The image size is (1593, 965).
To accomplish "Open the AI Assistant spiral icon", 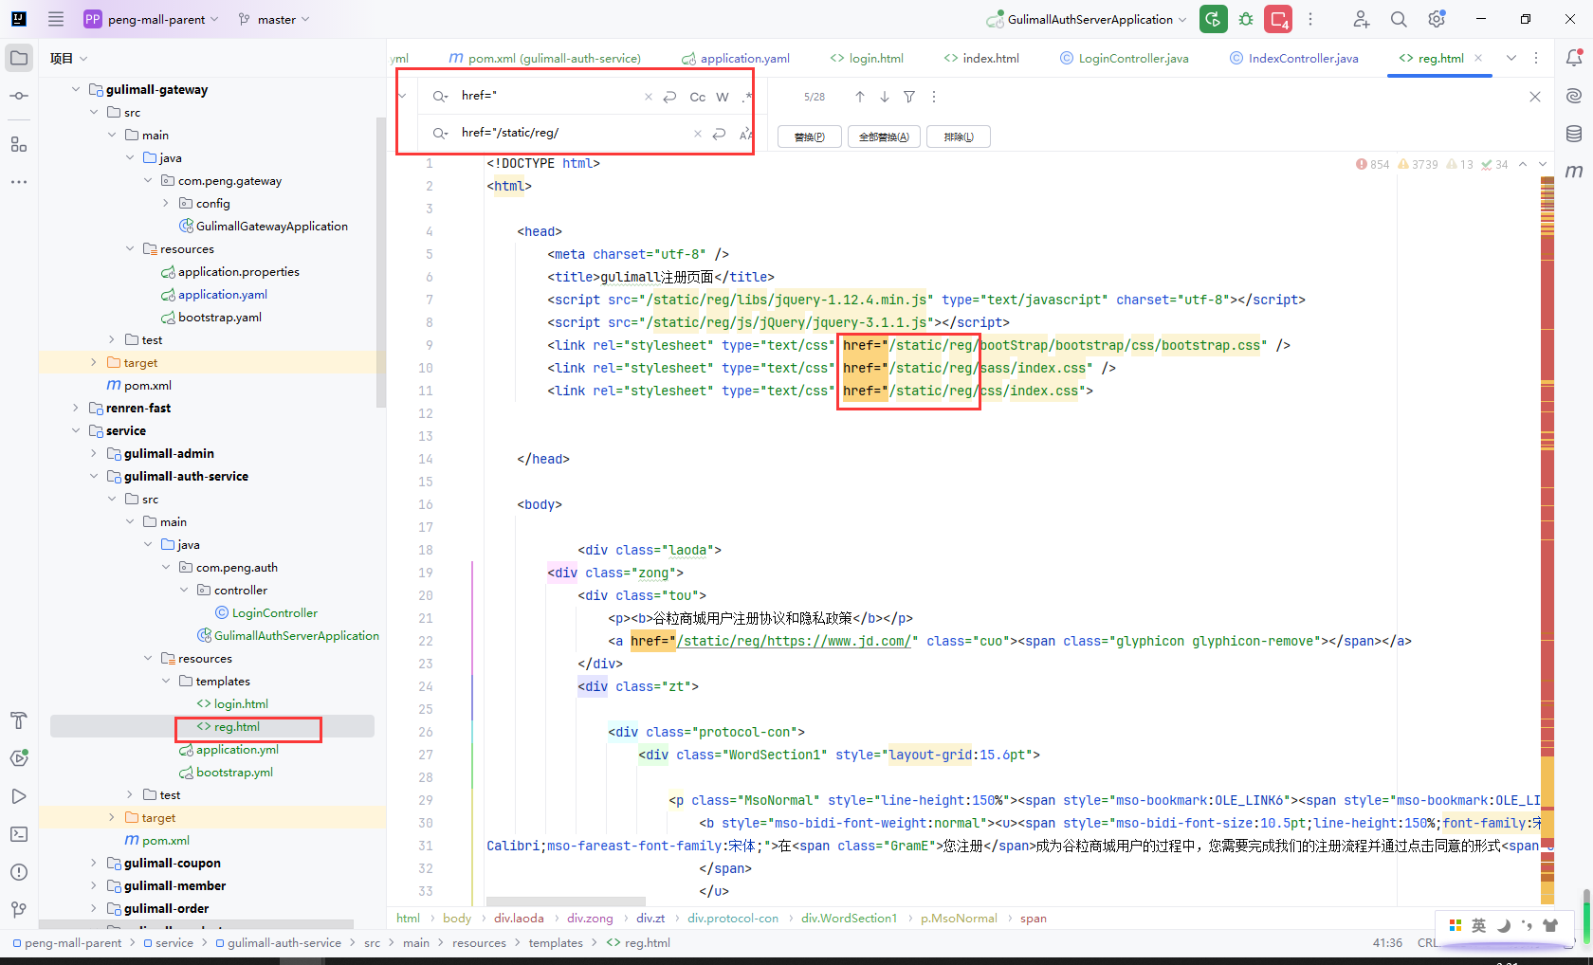I will (x=1574, y=96).
